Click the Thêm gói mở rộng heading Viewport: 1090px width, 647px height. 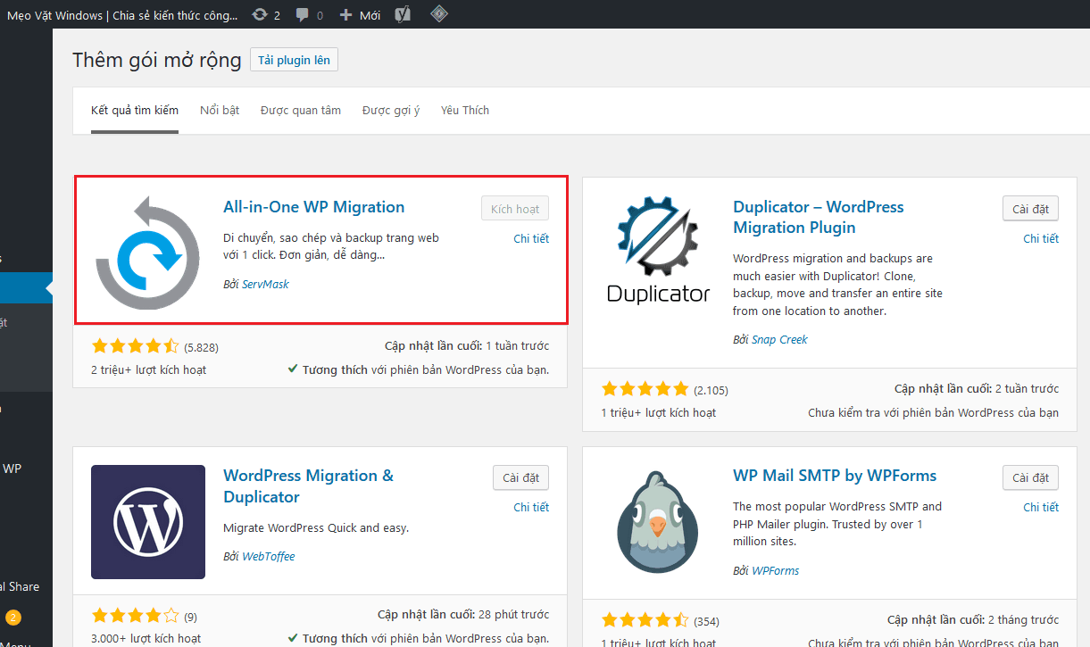157,60
